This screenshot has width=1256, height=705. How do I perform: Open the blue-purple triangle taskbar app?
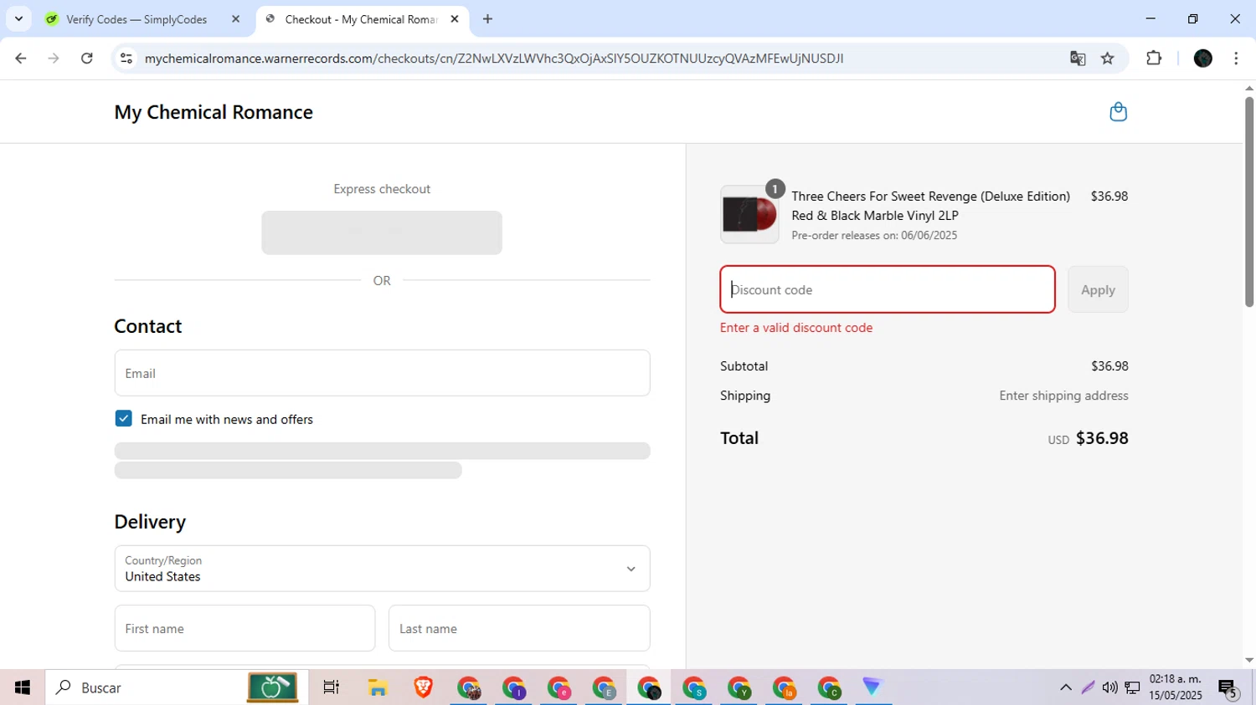[873, 687]
